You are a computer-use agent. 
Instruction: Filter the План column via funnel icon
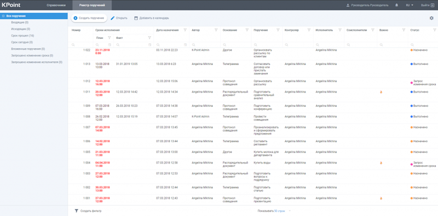pos(109,38)
